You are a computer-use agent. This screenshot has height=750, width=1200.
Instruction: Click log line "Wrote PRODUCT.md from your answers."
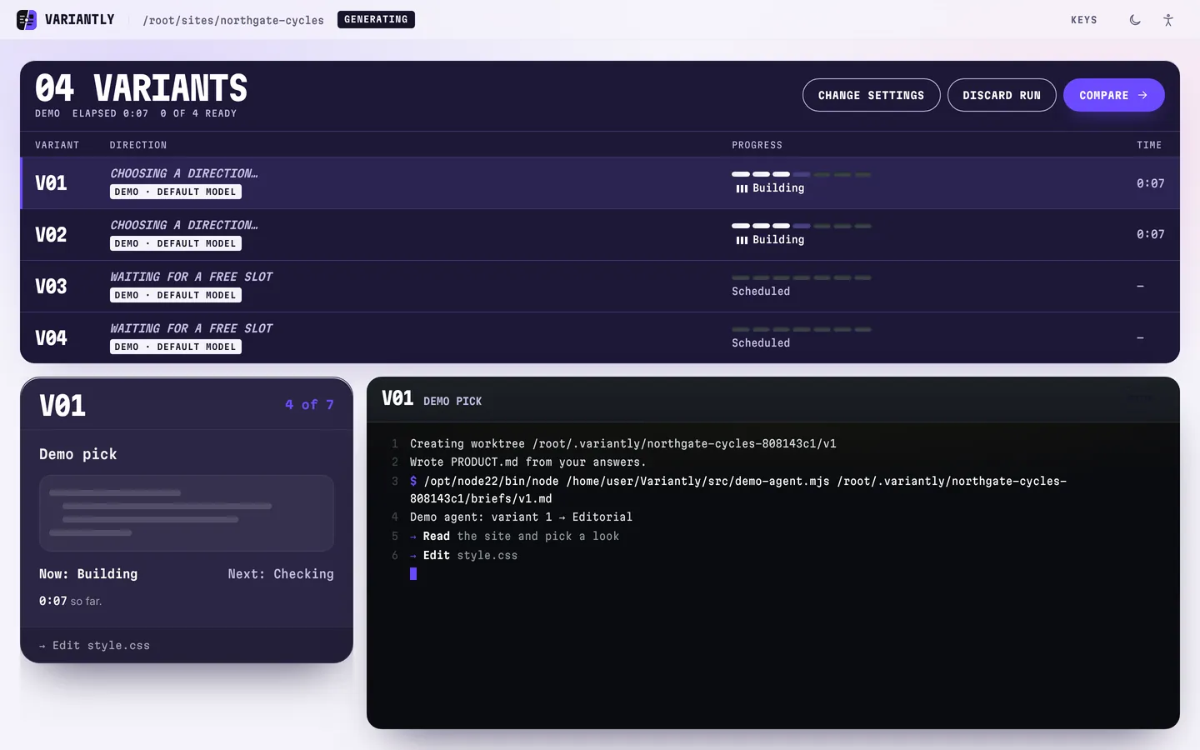coord(528,462)
